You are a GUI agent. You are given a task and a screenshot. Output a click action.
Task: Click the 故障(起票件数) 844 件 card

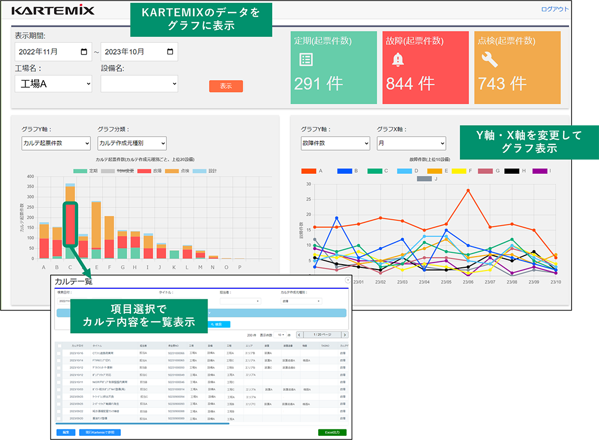coord(426,67)
